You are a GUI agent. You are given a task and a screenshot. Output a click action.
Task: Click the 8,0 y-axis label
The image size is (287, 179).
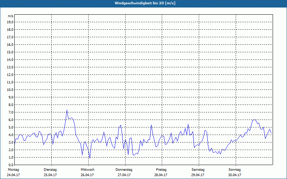coord(11,105)
